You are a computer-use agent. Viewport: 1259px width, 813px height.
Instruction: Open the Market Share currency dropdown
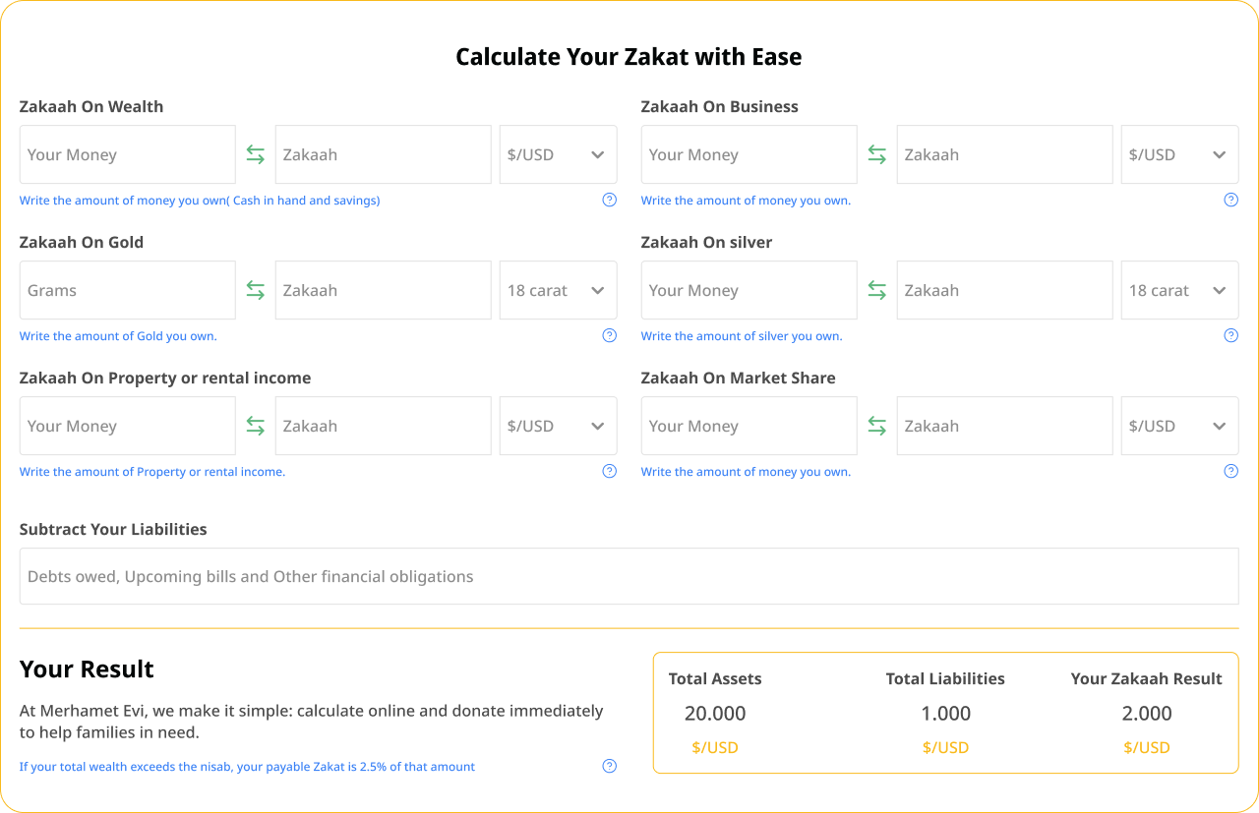point(1179,426)
